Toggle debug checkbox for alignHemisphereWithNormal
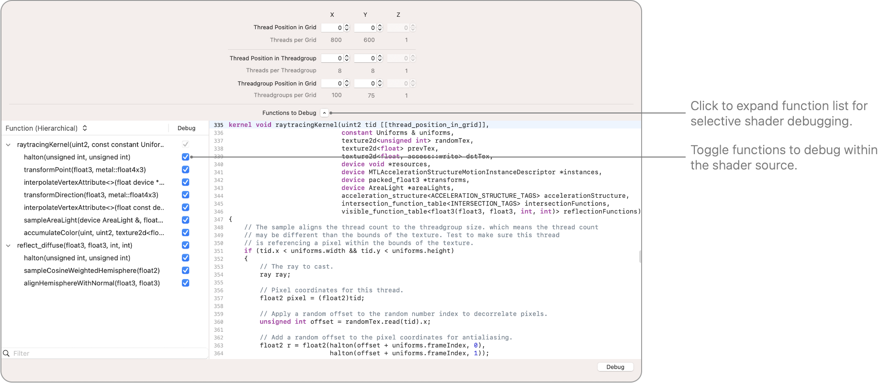 [185, 283]
